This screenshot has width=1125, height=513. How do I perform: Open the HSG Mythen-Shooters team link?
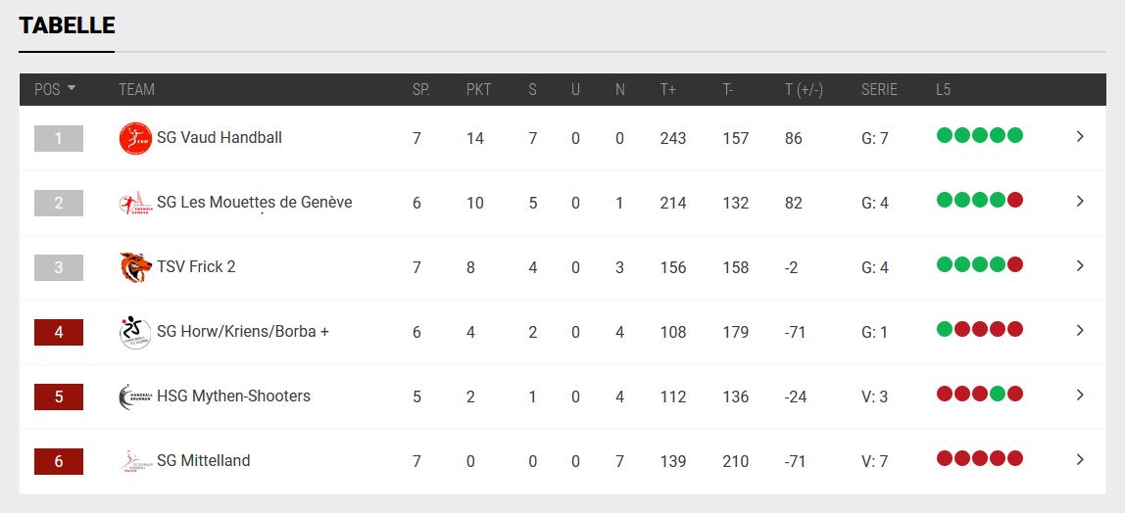tap(234, 396)
